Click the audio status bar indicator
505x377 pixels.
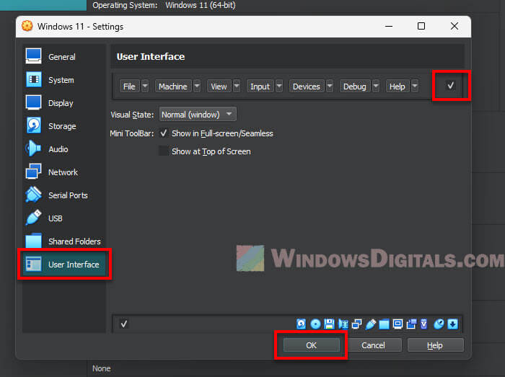pos(343,324)
